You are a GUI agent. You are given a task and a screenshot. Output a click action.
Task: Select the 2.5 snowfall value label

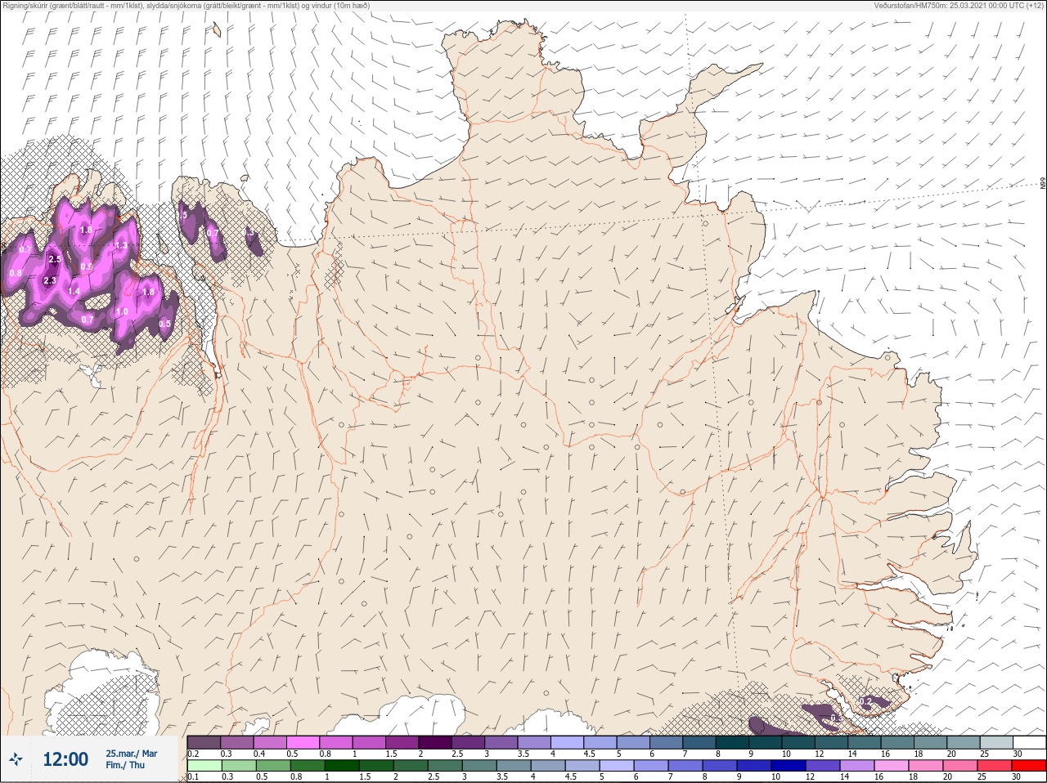pyautogui.click(x=55, y=259)
